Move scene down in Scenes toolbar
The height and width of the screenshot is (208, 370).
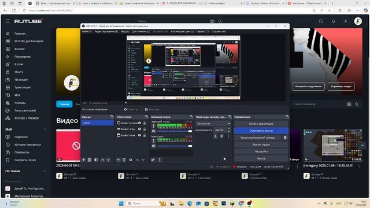(x=108, y=159)
